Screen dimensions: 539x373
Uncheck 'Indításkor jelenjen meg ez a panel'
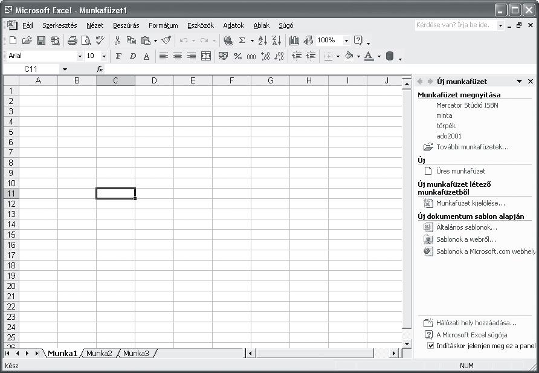(x=430, y=346)
